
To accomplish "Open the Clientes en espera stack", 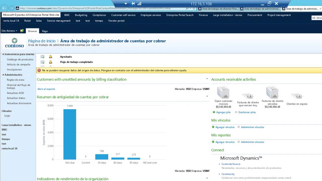I will [x=297, y=96].
